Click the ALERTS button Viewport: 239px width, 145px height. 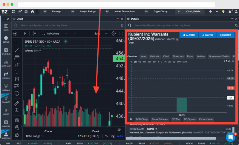[189, 35]
